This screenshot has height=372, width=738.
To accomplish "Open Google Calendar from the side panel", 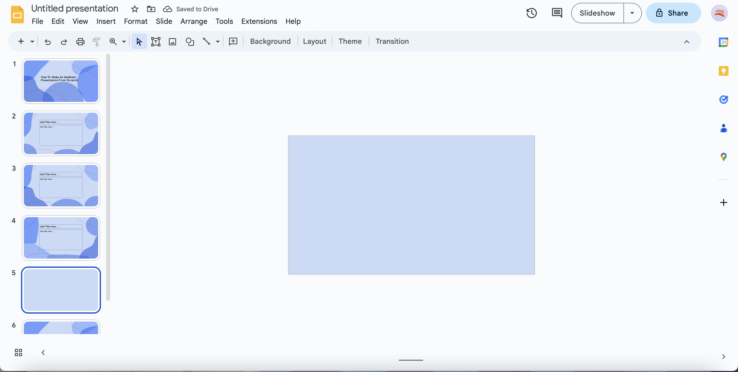I will pos(724,42).
